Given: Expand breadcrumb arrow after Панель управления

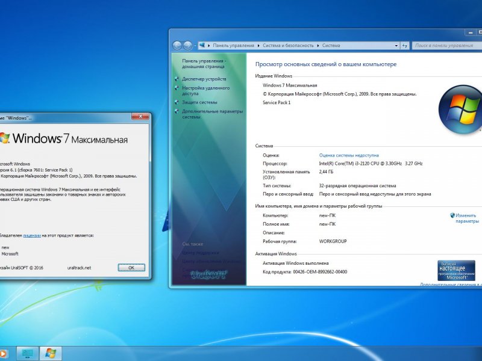Looking at the screenshot, I should [258, 46].
